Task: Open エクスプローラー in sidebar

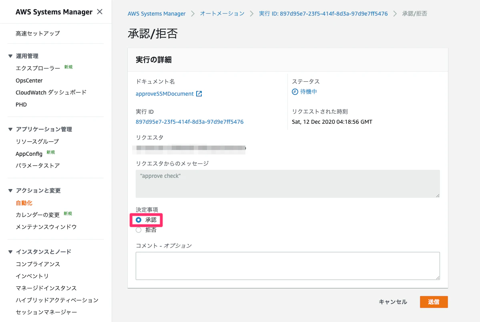Action: (x=38, y=68)
